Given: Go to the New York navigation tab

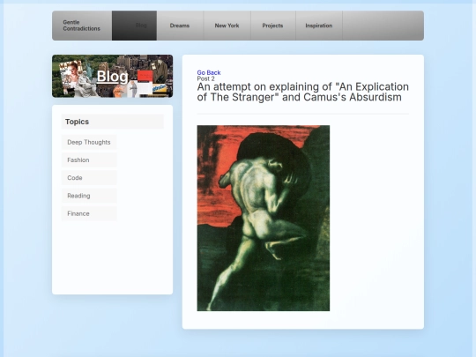Looking at the screenshot, I should coord(227,26).
